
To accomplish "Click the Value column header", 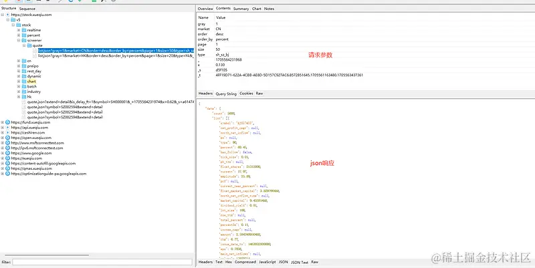I will tap(221, 17).
